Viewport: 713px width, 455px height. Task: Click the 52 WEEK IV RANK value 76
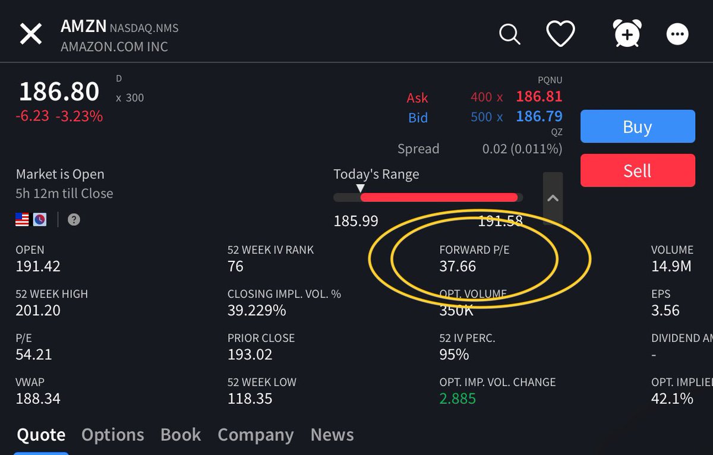[235, 266]
